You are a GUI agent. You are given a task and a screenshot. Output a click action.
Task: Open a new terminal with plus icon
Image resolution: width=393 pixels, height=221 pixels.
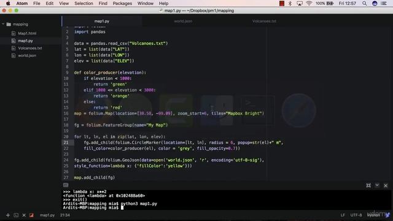8,215
